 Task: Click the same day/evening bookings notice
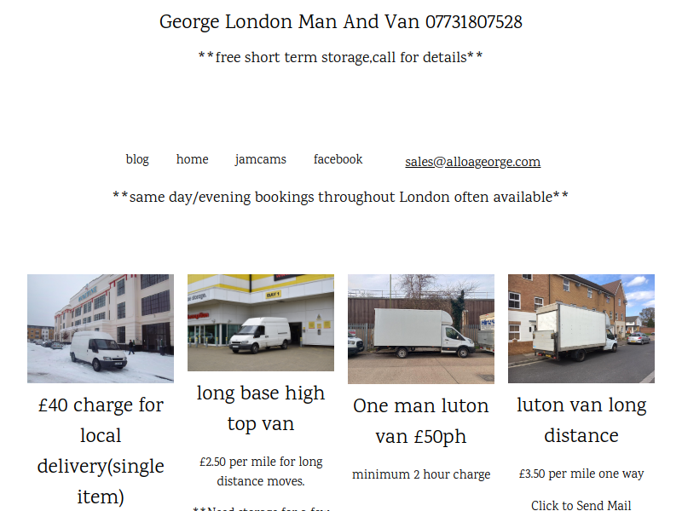(340, 198)
